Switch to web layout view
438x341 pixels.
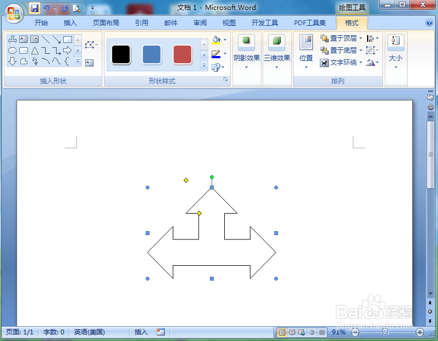pyautogui.click(x=302, y=332)
